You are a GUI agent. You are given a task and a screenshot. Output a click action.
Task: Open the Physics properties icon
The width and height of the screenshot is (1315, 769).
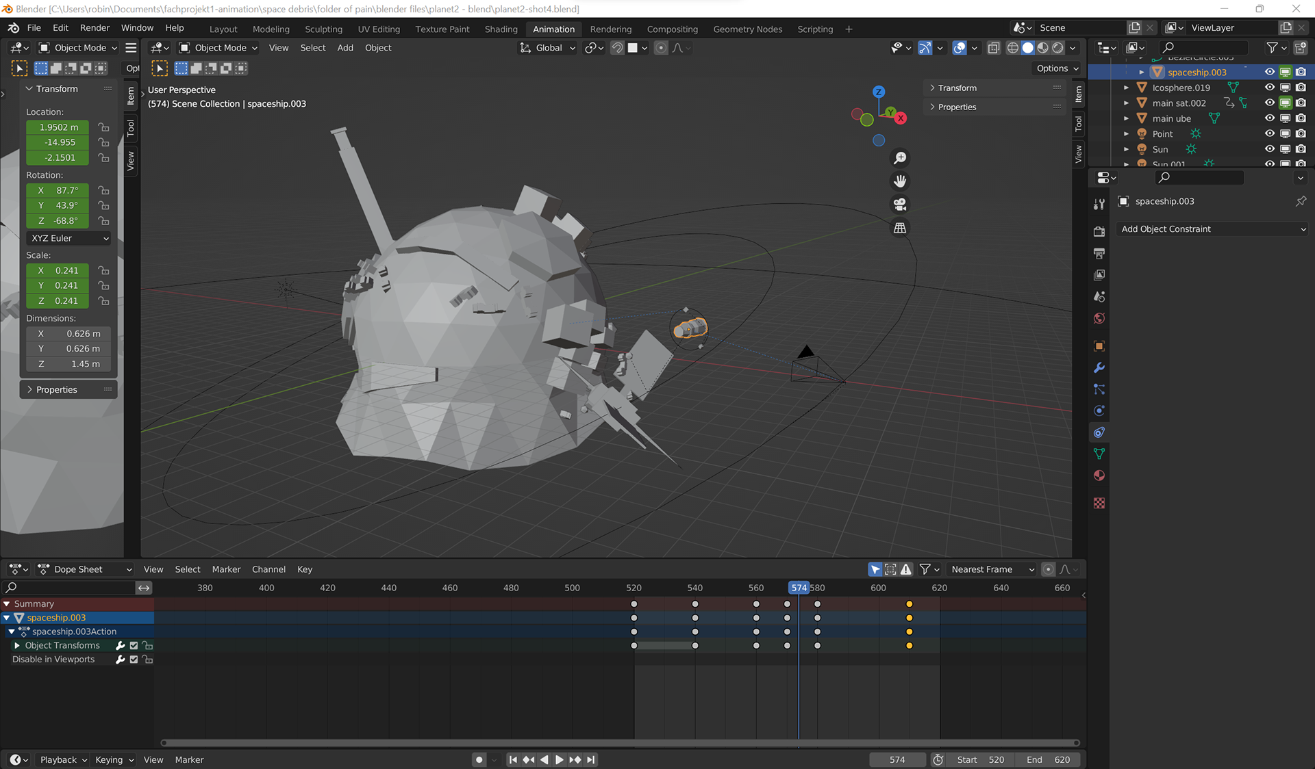(x=1099, y=410)
